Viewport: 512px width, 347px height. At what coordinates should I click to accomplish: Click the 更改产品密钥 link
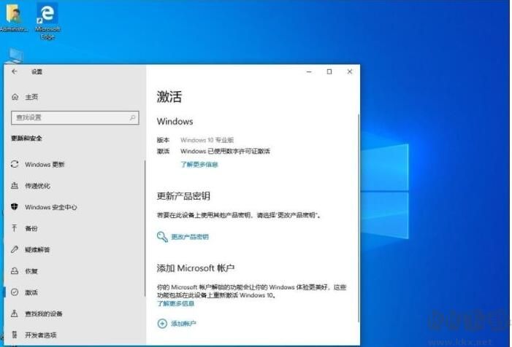click(x=190, y=237)
